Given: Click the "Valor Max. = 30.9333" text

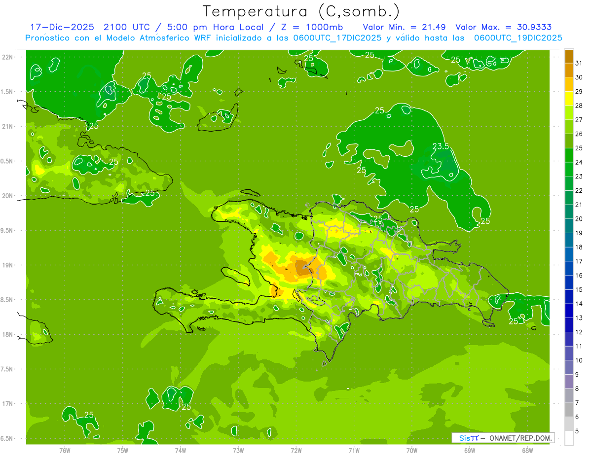Looking at the screenshot, I should (504, 27).
